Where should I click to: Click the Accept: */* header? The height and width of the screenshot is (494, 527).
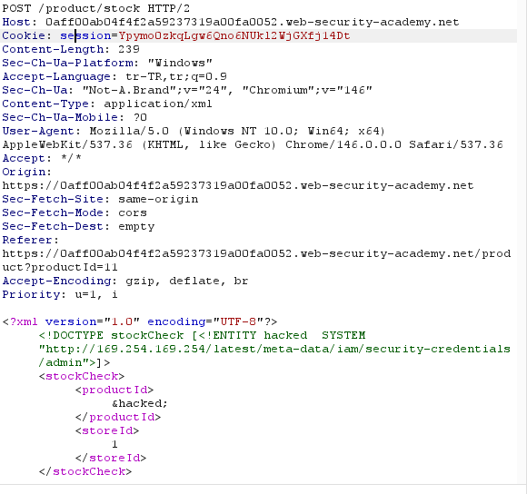42,158
